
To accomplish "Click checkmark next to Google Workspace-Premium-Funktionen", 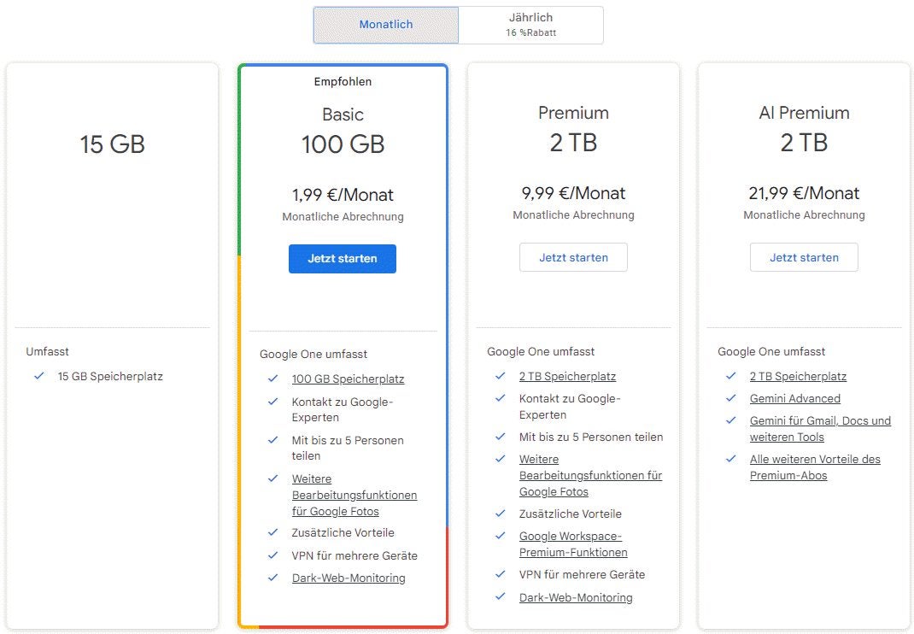I will [x=501, y=536].
